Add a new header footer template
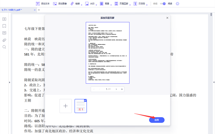 point(66,106)
